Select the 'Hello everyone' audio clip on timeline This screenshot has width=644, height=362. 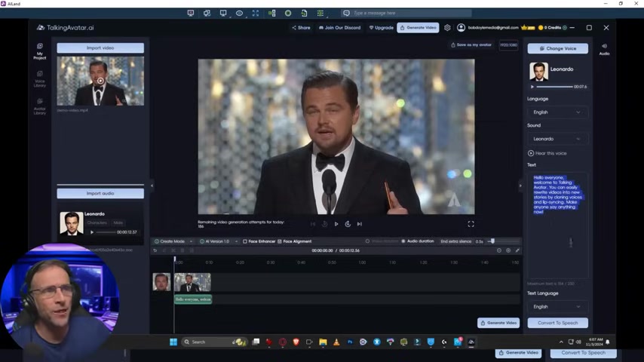click(193, 299)
